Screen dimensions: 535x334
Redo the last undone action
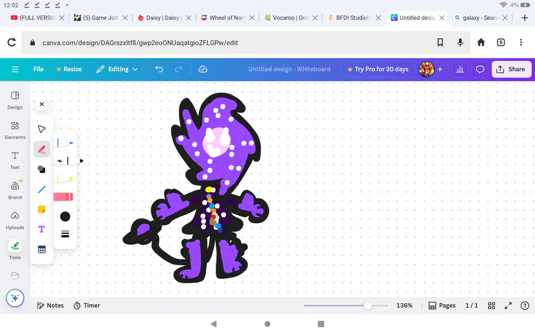click(178, 69)
